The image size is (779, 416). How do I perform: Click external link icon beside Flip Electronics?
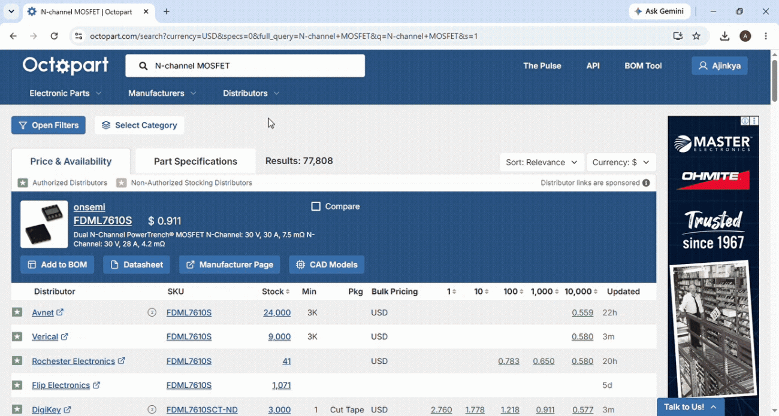point(96,385)
